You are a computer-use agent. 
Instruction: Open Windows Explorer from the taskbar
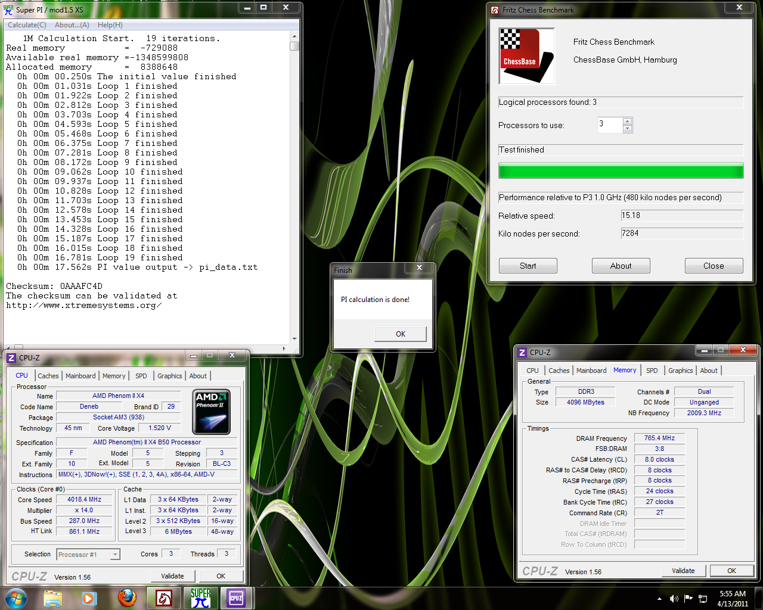53,598
